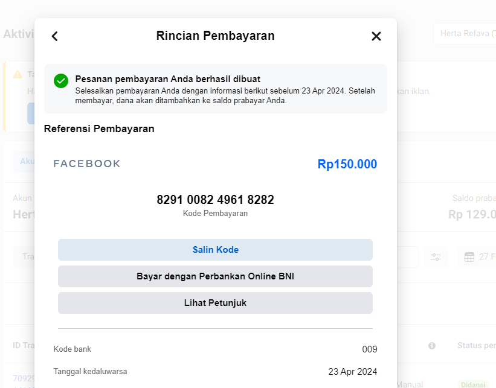Close the Rincian Pembayaran dialog
Viewport: 496px width, 388px height.
[x=376, y=36]
